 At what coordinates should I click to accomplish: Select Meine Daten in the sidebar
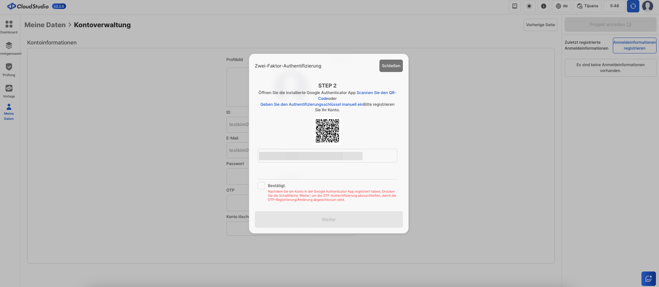(x=9, y=112)
